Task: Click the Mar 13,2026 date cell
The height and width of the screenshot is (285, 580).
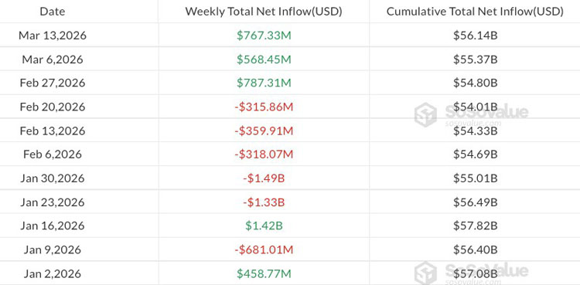Action: click(53, 36)
